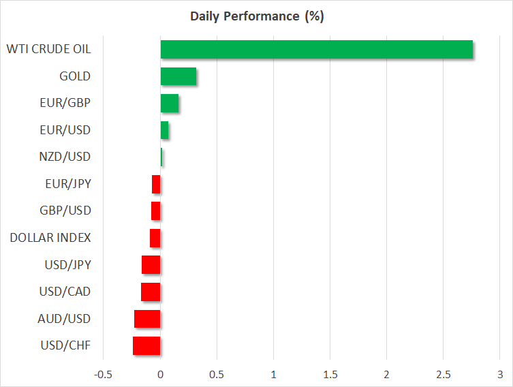This screenshot has height=387, width=513.
Task: Click the NZD/USD category label
Action: 65,157
